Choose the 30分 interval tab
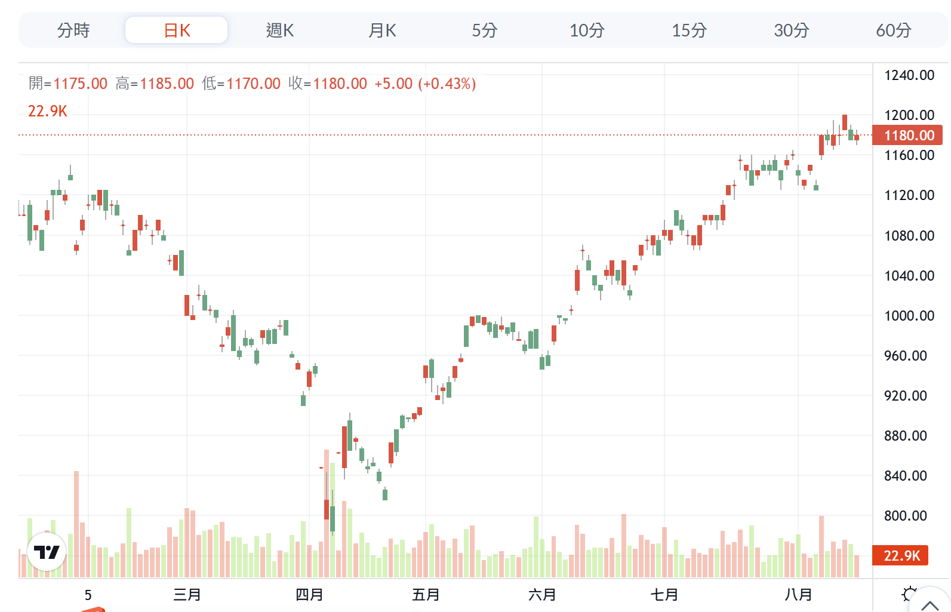The image size is (951, 612). coord(791,30)
